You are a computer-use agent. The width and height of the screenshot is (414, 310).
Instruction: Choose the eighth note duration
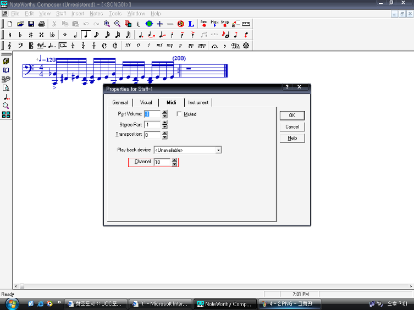pyautogui.click(x=96, y=35)
